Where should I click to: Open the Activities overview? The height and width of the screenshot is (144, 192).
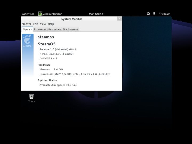coord(28,14)
